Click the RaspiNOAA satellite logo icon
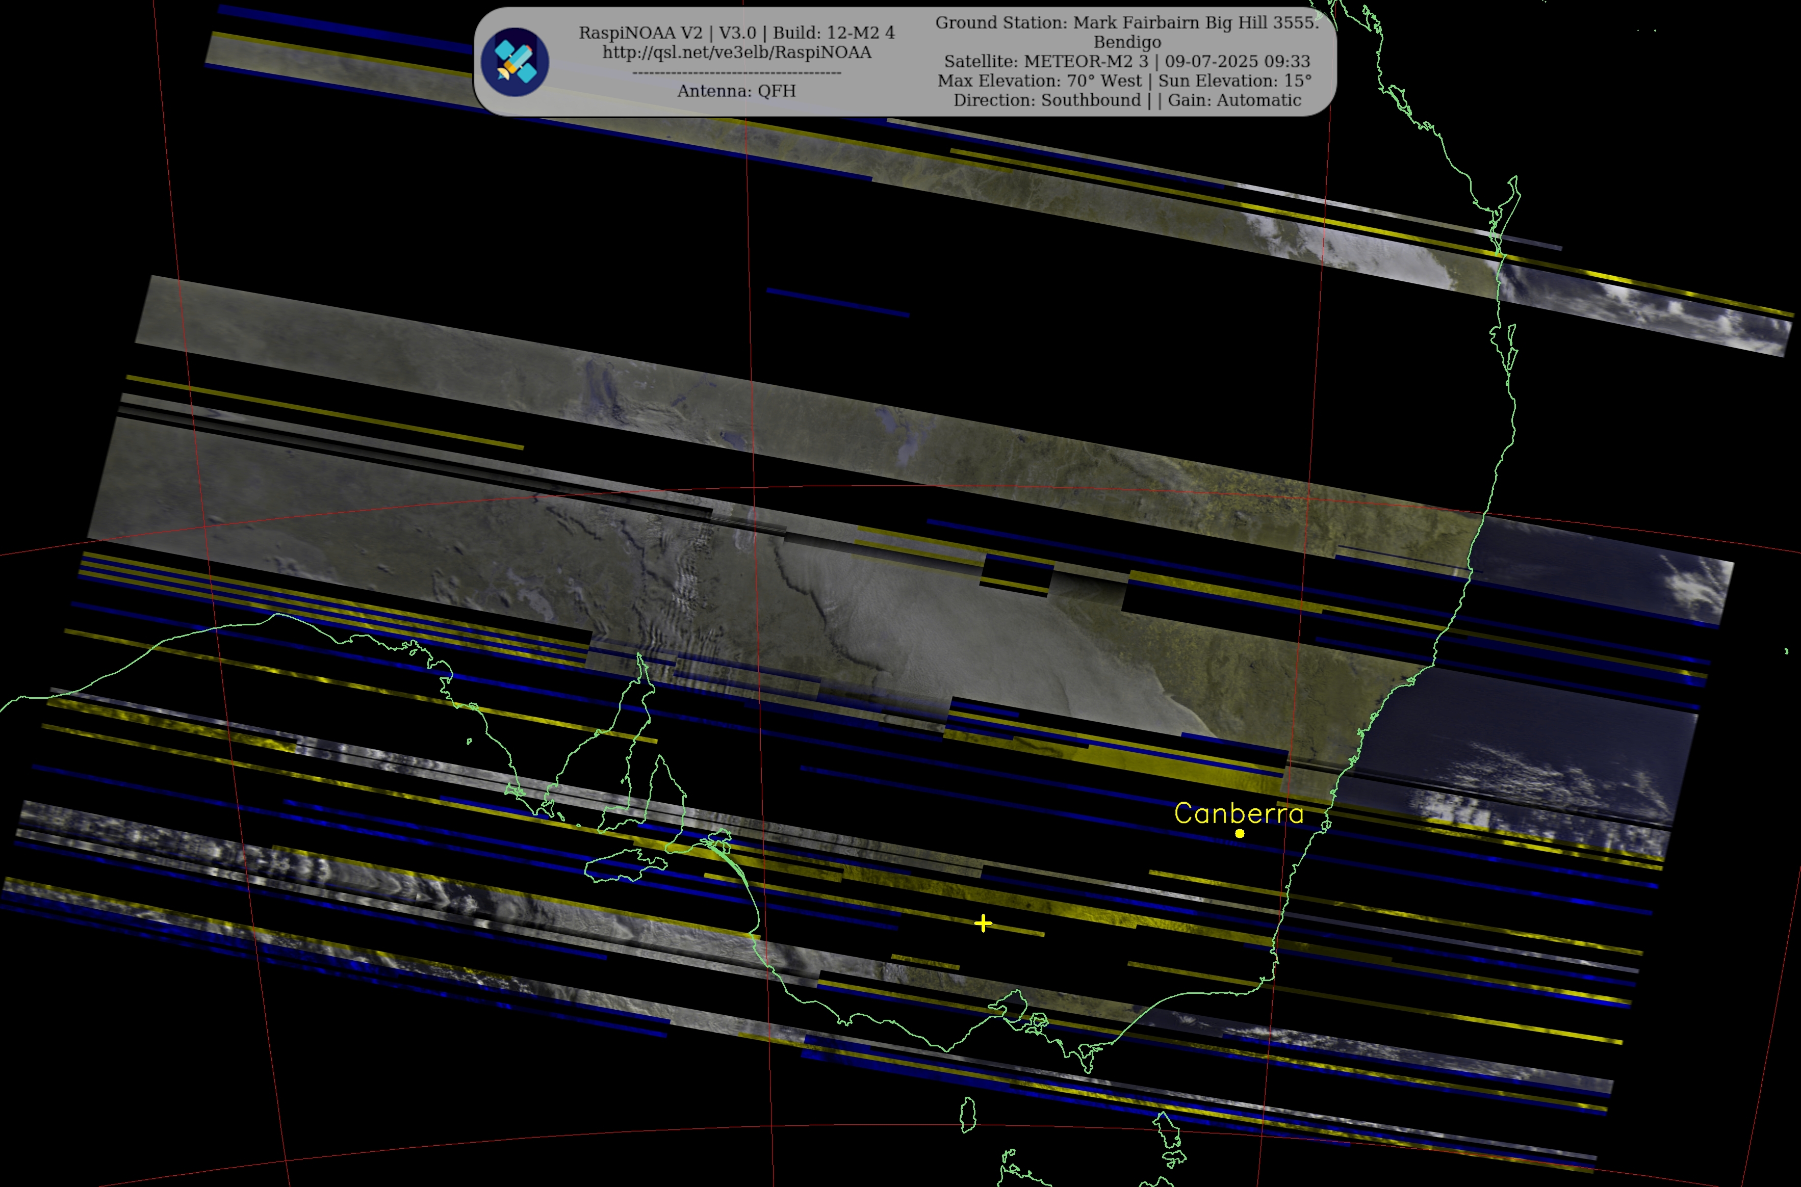The image size is (1801, 1187). 514,62
